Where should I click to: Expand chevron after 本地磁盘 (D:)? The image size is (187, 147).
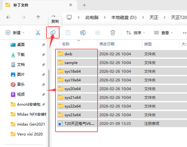coord(143,17)
